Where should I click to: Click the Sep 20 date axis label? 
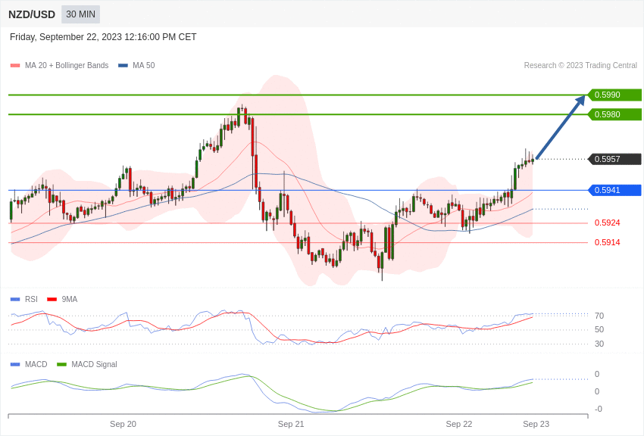pos(123,424)
